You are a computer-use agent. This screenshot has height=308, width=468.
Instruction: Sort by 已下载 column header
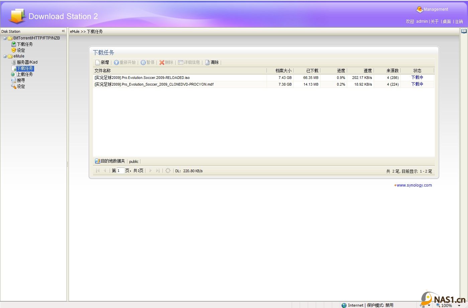coord(307,71)
